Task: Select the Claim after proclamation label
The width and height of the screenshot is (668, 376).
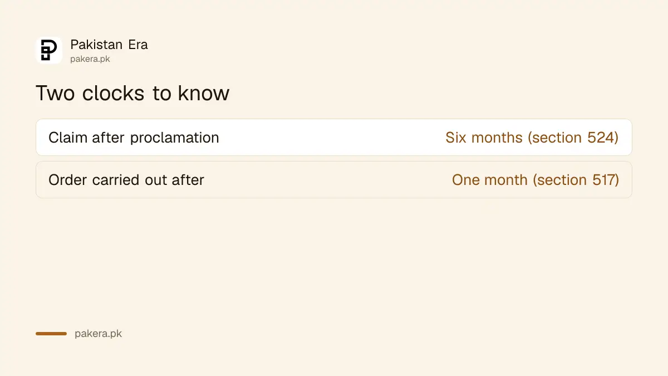Action: pos(134,138)
